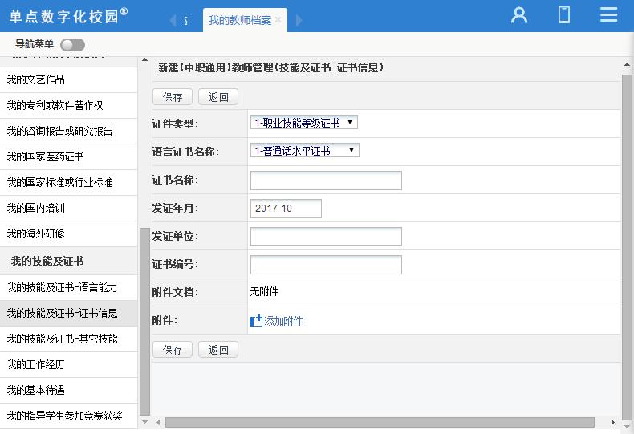
Task: Switch to the 我的教师档案 tab
Action: (x=239, y=20)
